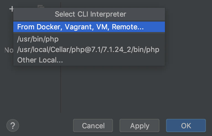This screenshot has height=136, width=212.
Task: Dismiss the dialog using Cancel
Action: pos(93,126)
